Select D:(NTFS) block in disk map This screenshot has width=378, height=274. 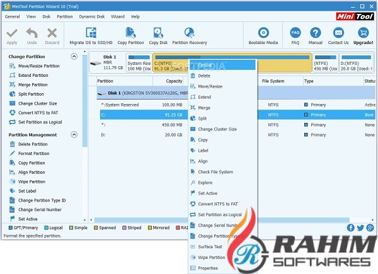click(357, 62)
